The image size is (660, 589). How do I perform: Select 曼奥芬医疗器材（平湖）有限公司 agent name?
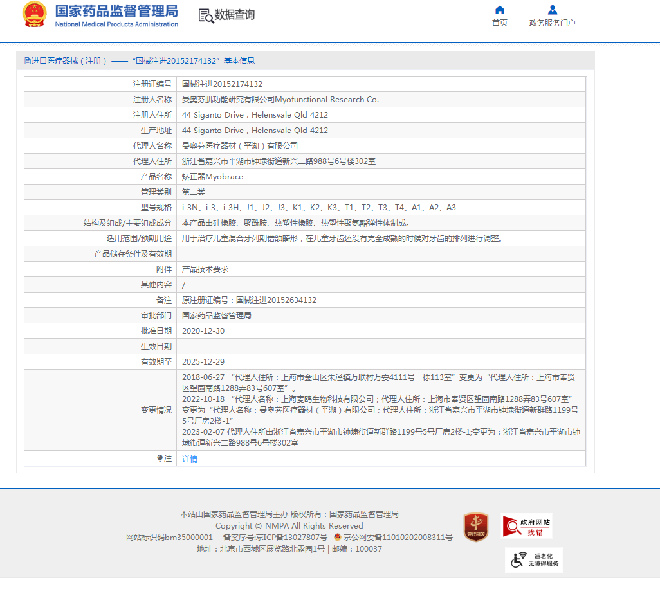239,146
